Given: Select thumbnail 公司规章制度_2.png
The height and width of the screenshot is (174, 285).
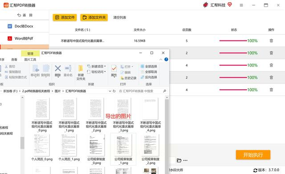Looking at the screenshot, I should [151, 150].
